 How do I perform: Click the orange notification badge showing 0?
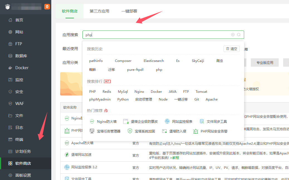(47, 7)
